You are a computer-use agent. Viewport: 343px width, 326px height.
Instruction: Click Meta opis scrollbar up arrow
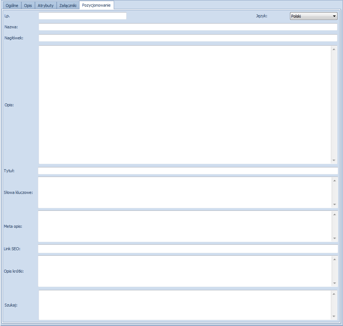pyautogui.click(x=335, y=215)
